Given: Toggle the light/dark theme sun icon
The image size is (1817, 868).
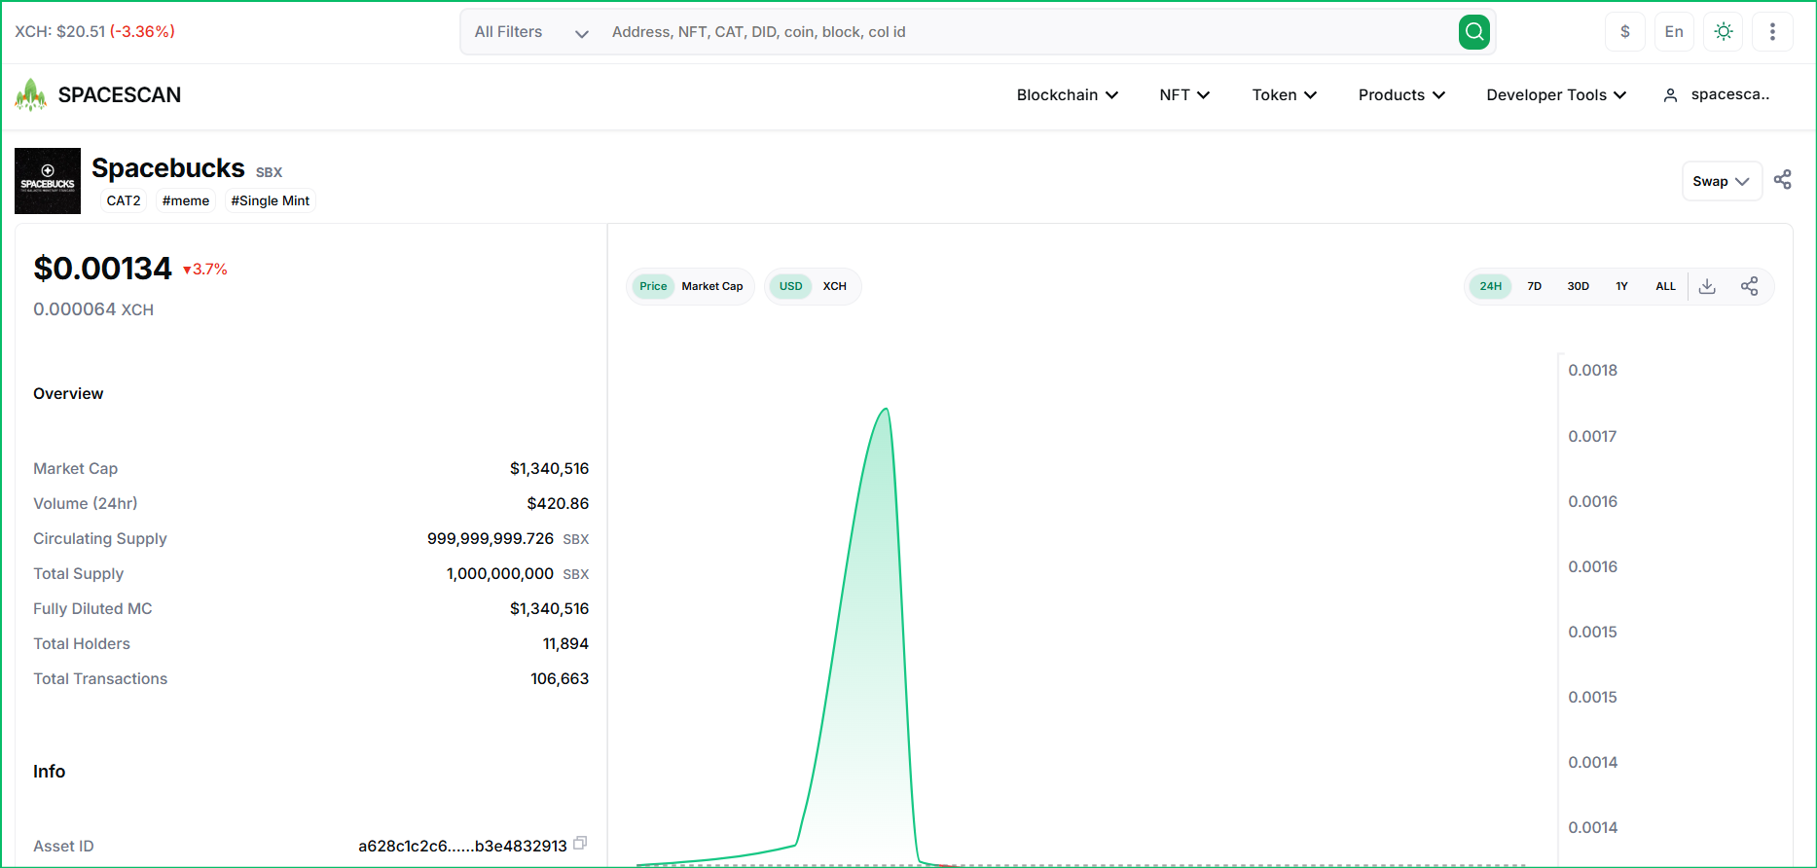Looking at the screenshot, I should (1724, 32).
